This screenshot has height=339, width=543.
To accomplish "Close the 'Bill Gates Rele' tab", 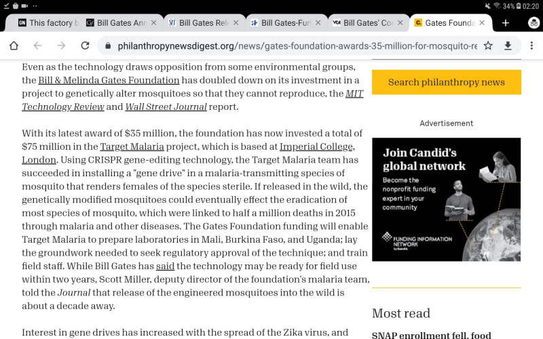I will pyautogui.click(x=236, y=23).
